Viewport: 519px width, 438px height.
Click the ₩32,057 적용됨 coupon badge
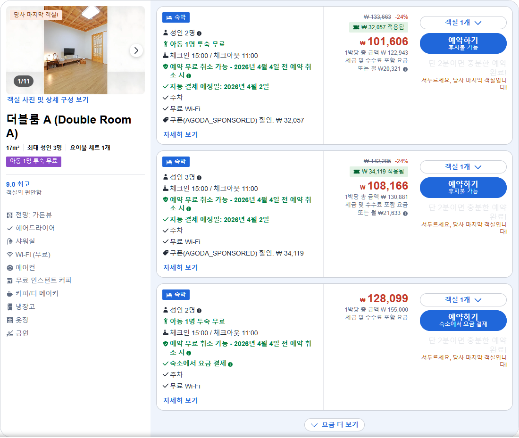coord(379,27)
